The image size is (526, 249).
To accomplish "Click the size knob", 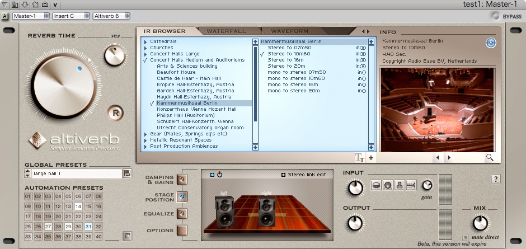I will click(x=114, y=56).
